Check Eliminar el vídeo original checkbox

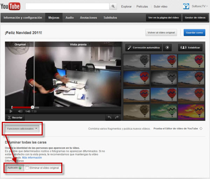pyautogui.click(x=27, y=168)
